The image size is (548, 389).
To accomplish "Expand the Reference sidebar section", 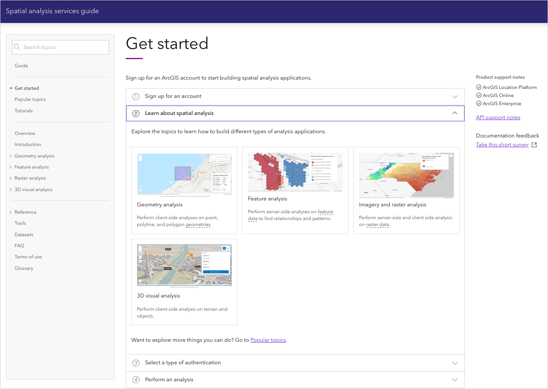I will pyautogui.click(x=10, y=212).
